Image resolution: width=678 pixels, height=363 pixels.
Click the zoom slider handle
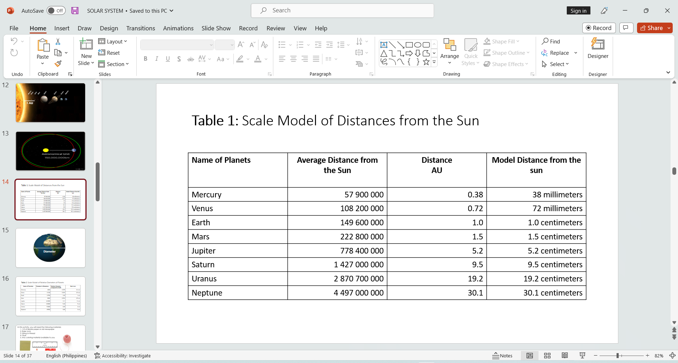coord(618,356)
